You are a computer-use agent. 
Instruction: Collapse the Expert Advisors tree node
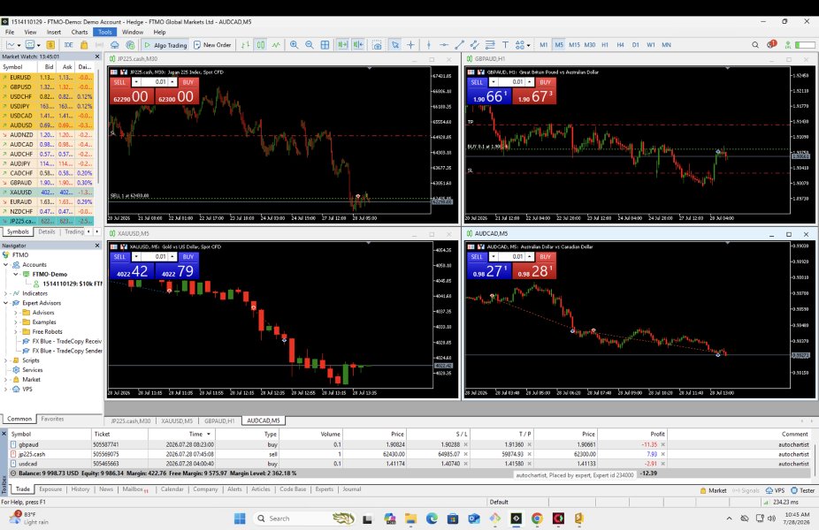[5, 303]
